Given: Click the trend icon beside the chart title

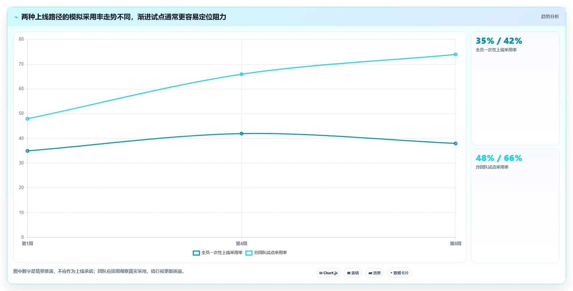Looking at the screenshot, I should coord(16,17).
